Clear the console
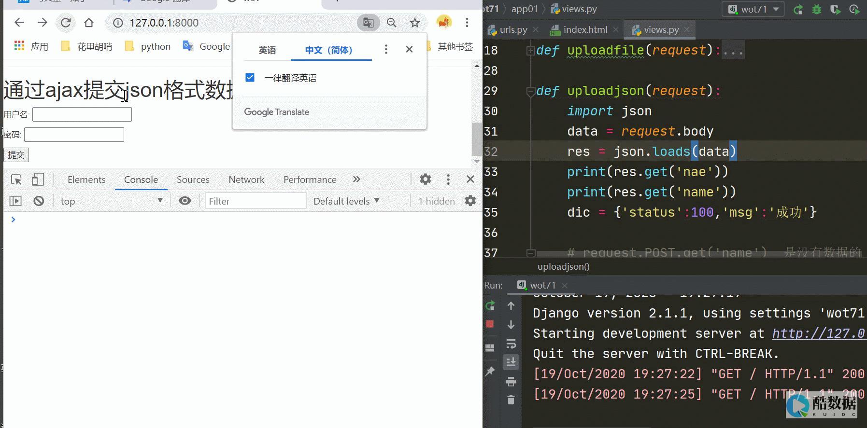867x428 pixels. point(39,201)
